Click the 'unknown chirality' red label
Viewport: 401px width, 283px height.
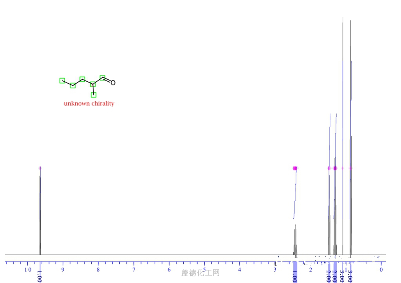click(x=89, y=104)
